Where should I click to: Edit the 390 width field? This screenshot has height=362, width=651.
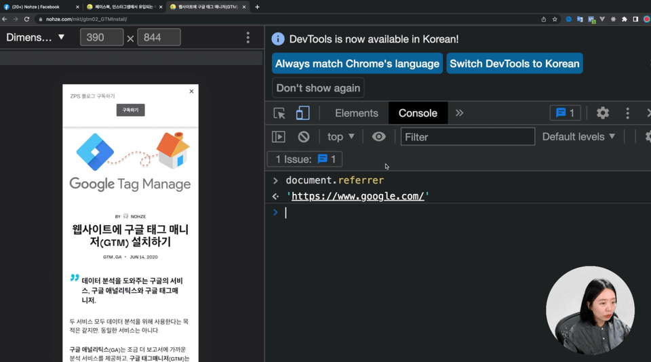[102, 37]
